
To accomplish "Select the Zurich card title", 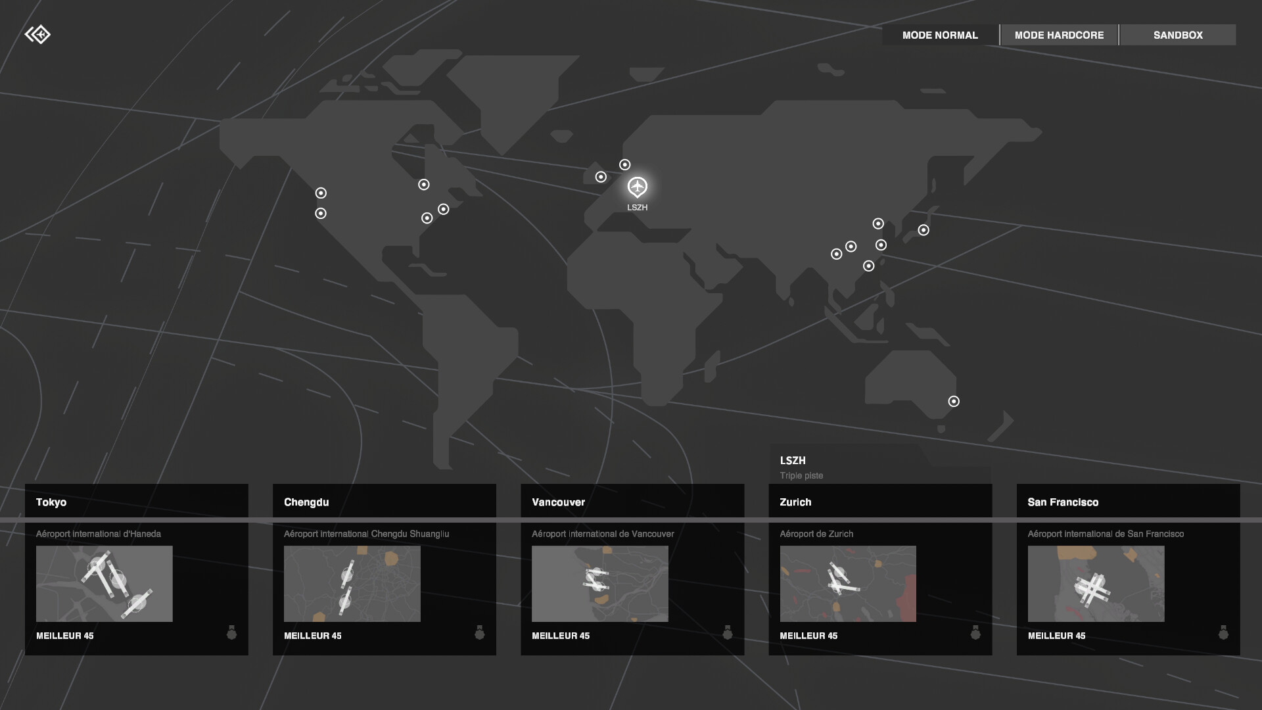I will (x=795, y=502).
